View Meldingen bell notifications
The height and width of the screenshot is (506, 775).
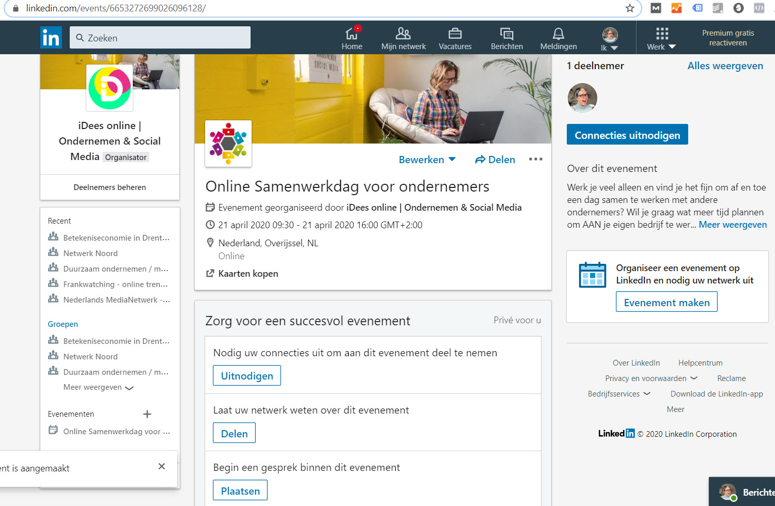point(558,34)
